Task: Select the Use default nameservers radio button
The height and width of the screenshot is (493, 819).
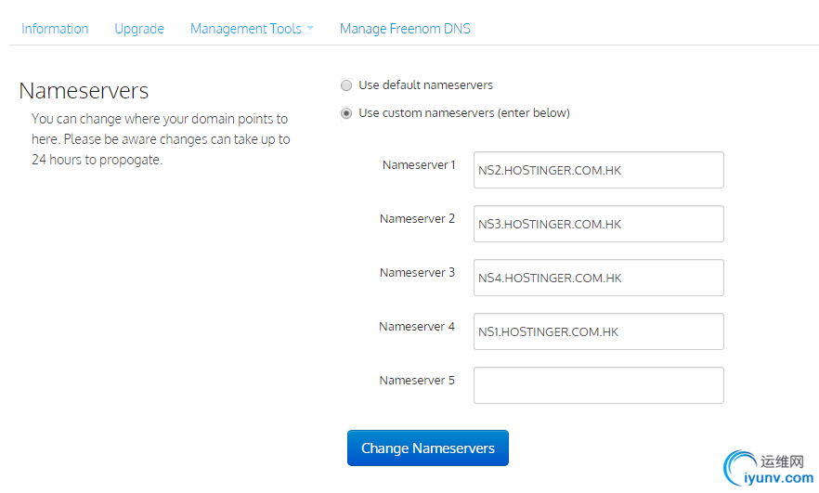Action: 346,85
